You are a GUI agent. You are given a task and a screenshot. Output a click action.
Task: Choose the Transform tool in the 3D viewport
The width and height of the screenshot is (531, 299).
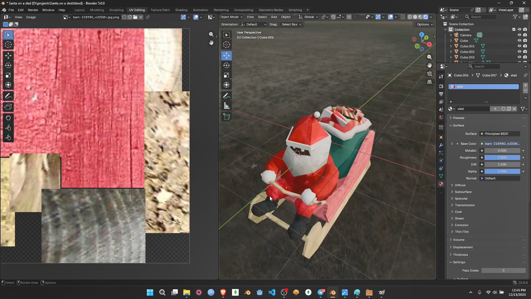[227, 85]
